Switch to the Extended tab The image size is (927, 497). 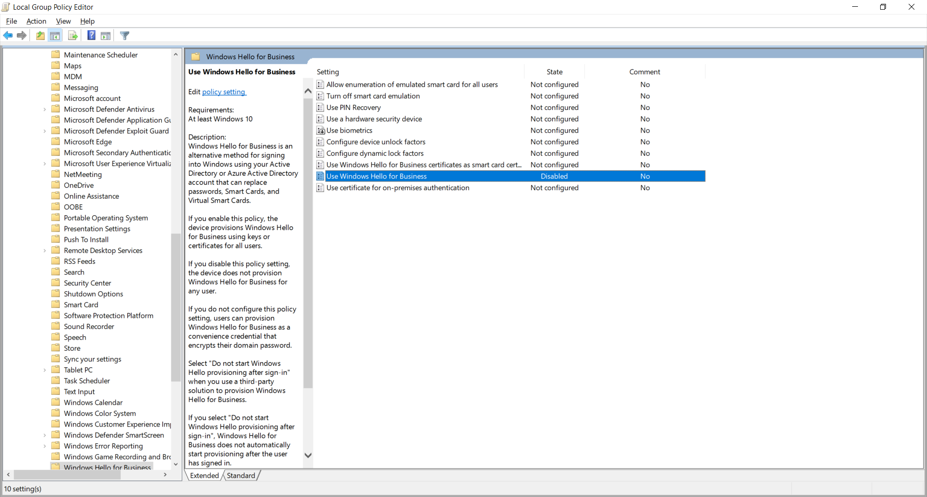(x=204, y=476)
